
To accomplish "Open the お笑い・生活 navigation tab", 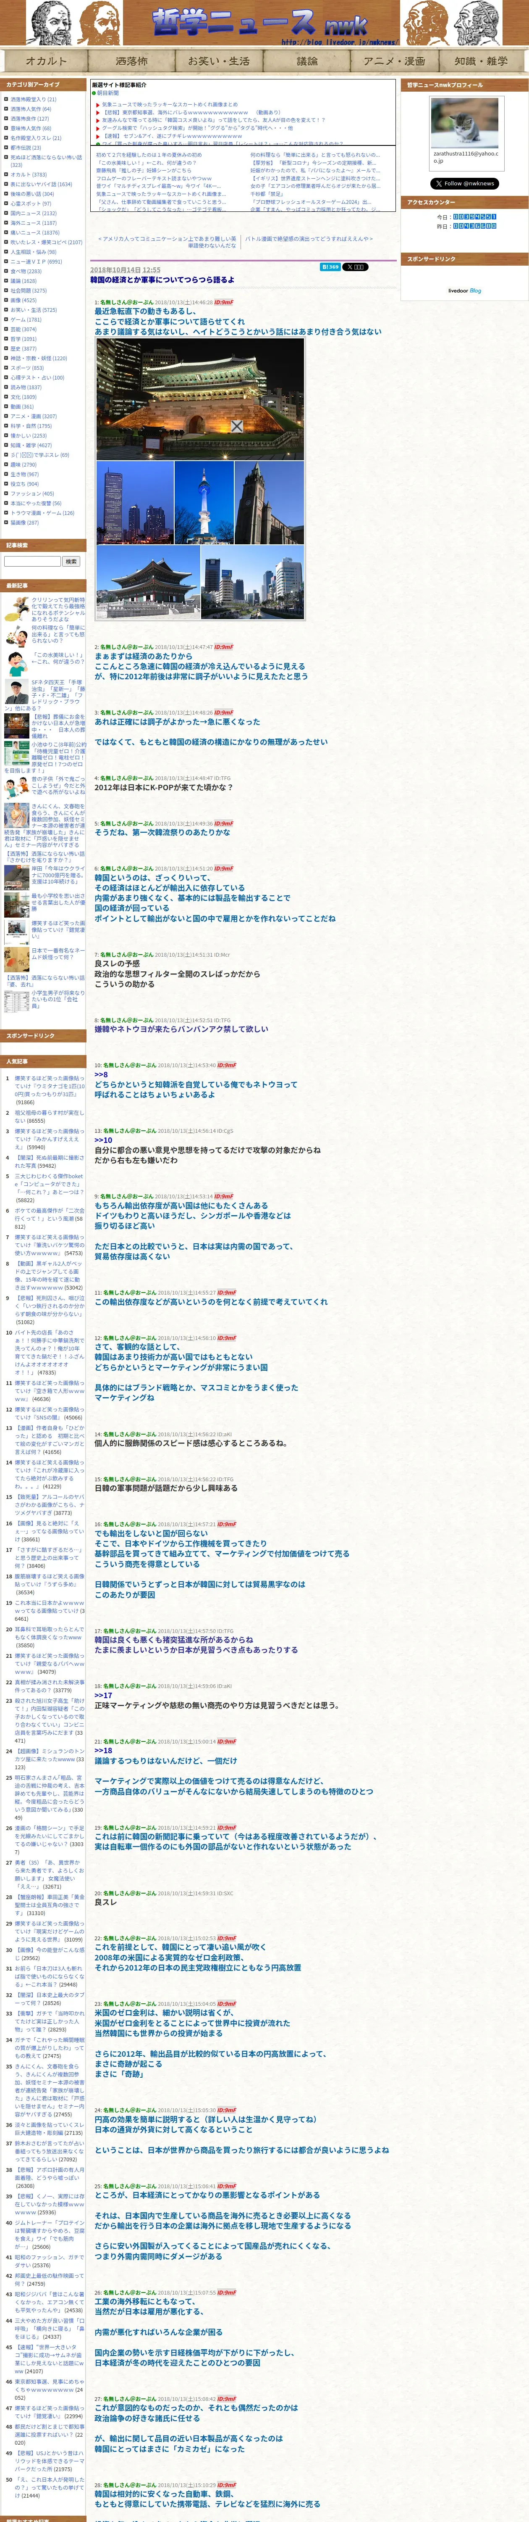I will (x=219, y=61).
